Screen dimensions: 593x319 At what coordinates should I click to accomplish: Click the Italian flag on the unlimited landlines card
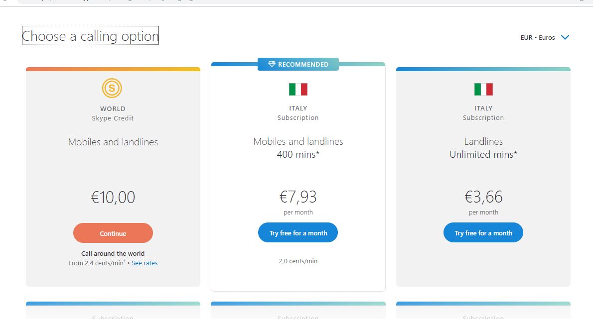coord(483,89)
